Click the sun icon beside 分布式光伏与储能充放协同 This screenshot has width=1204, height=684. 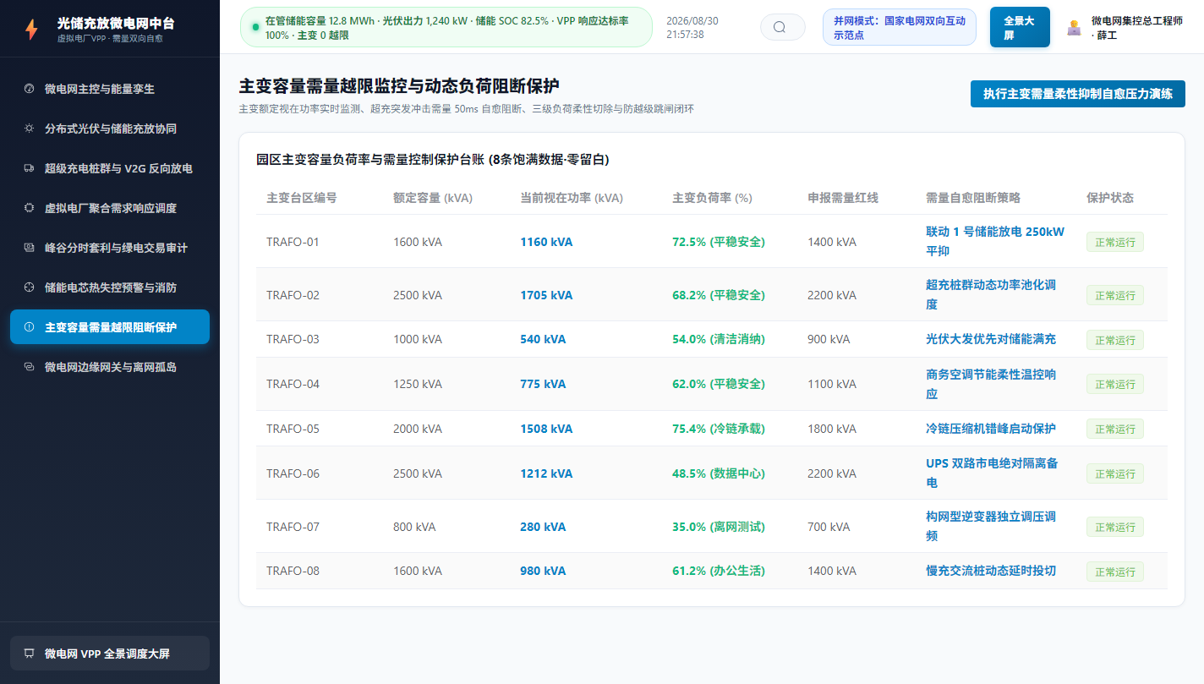29,129
